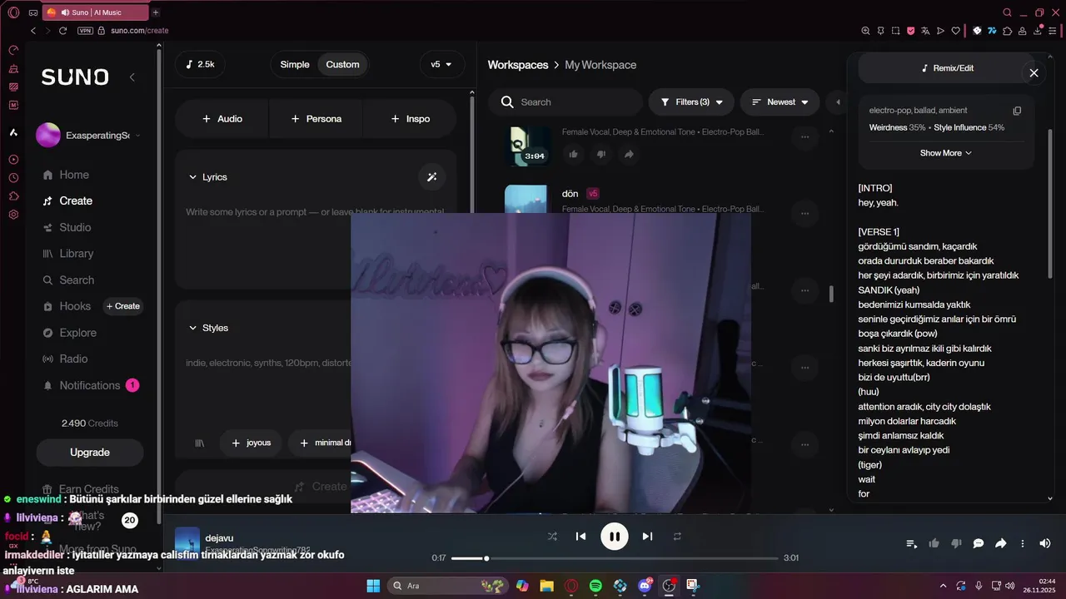Seek on the playback progress bar
Screen dimensions: 1066x599
[x=615, y=558]
